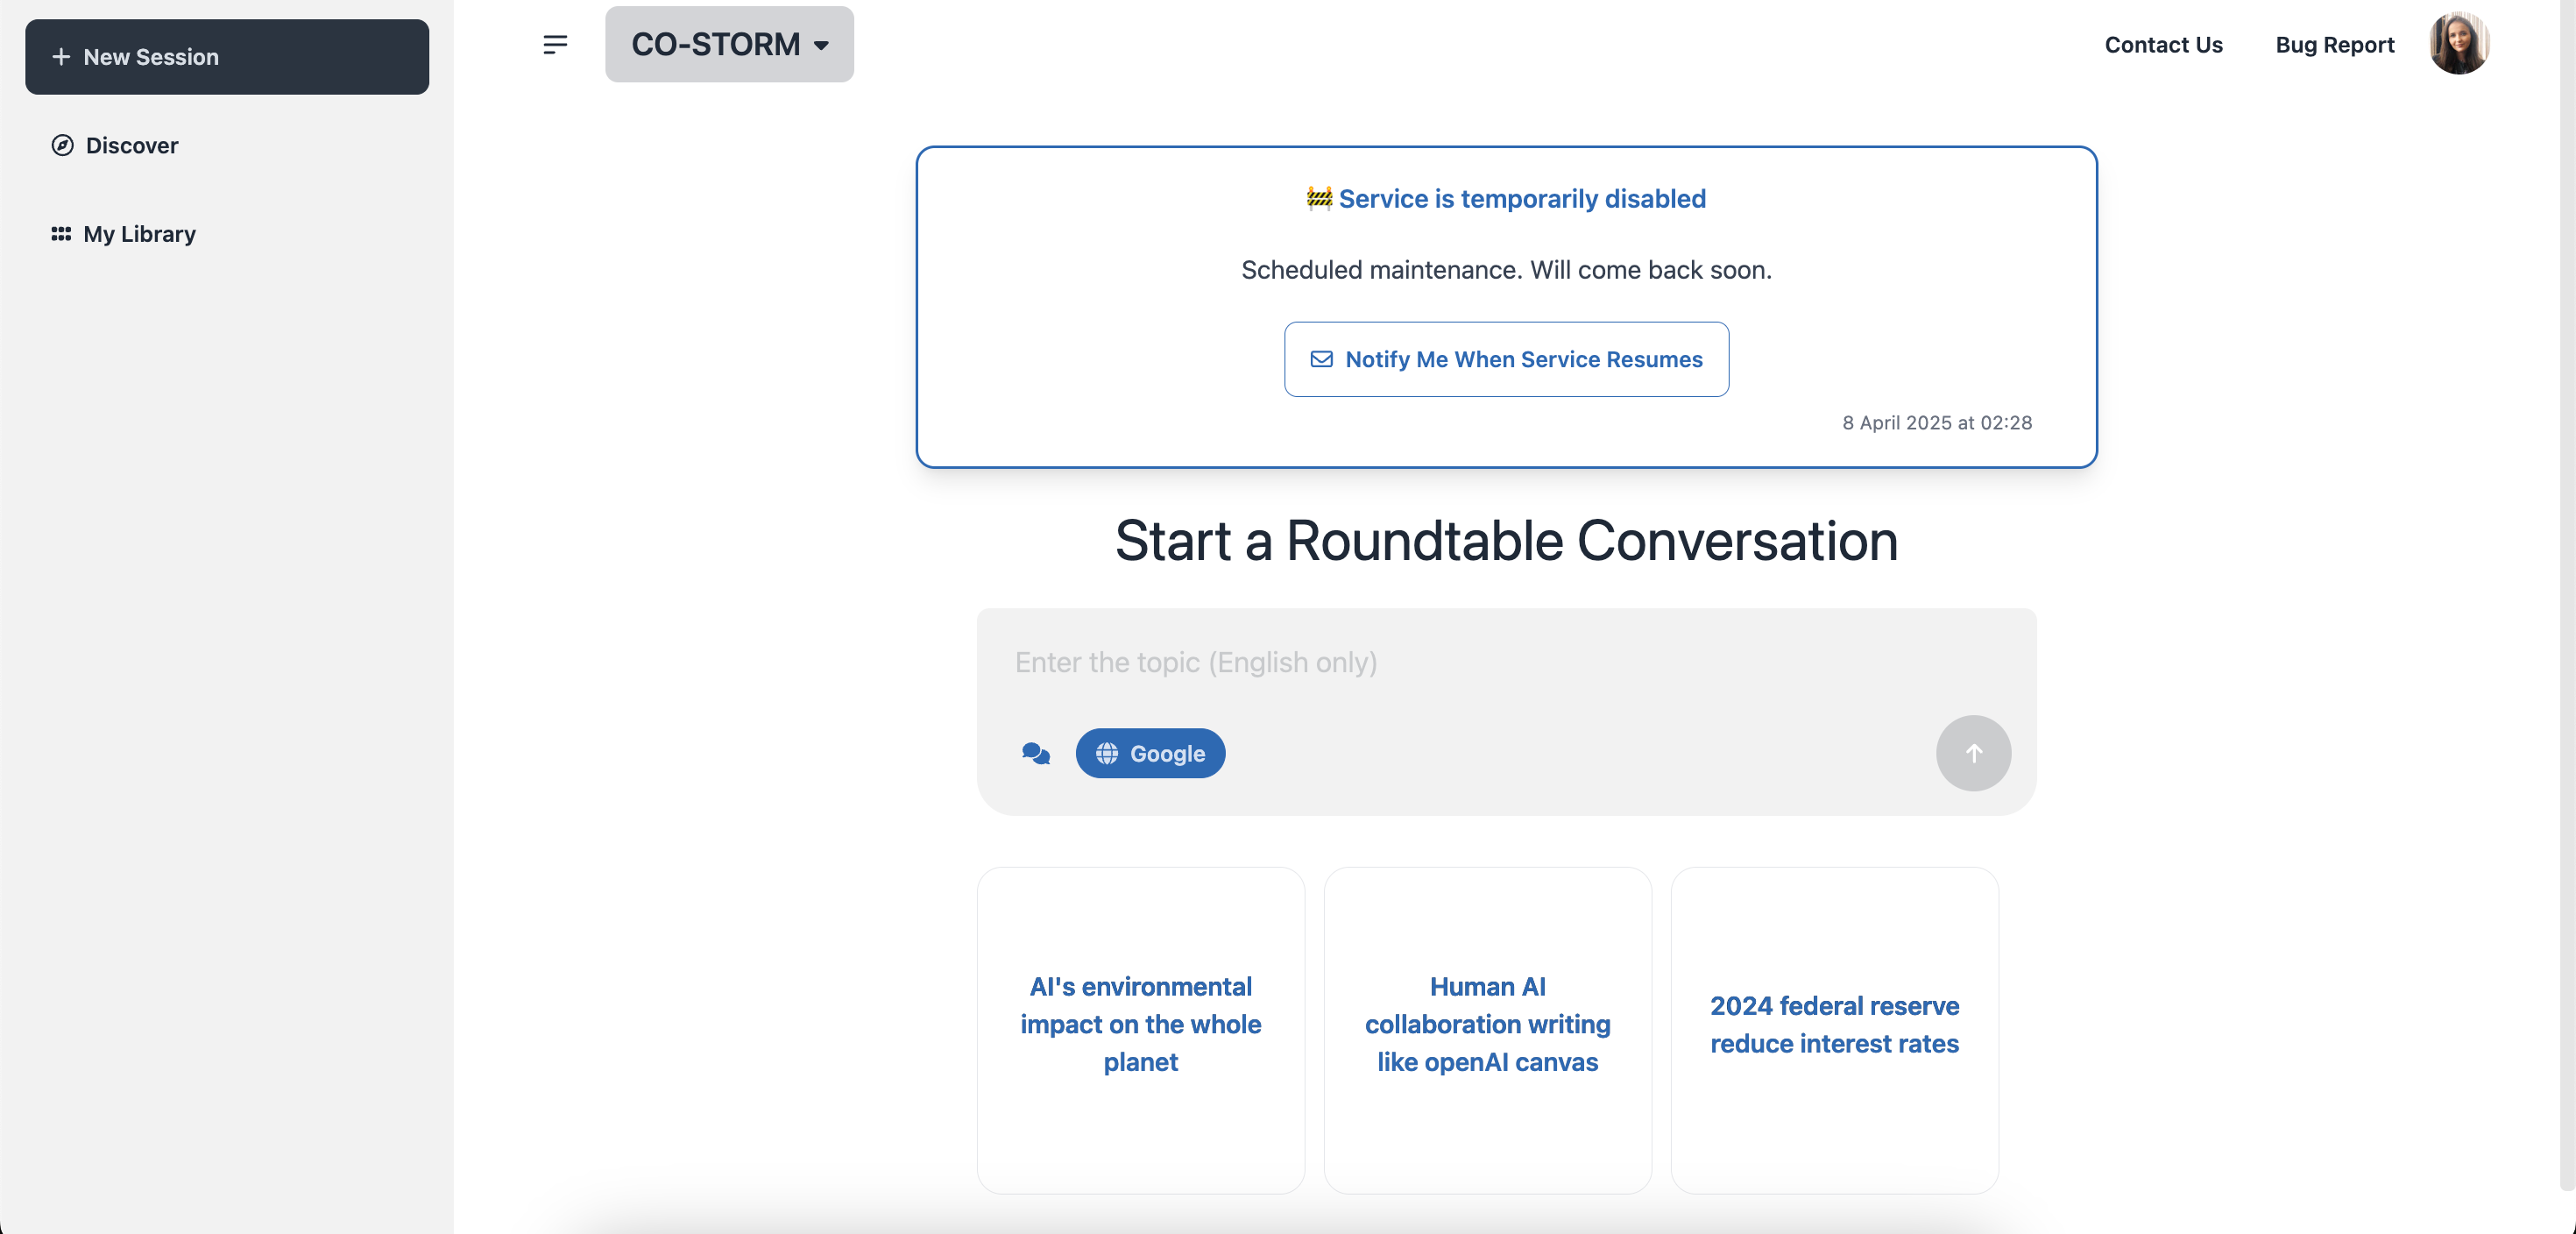Toggle the Google search engine pill
The image size is (2576, 1234).
pos(1150,753)
